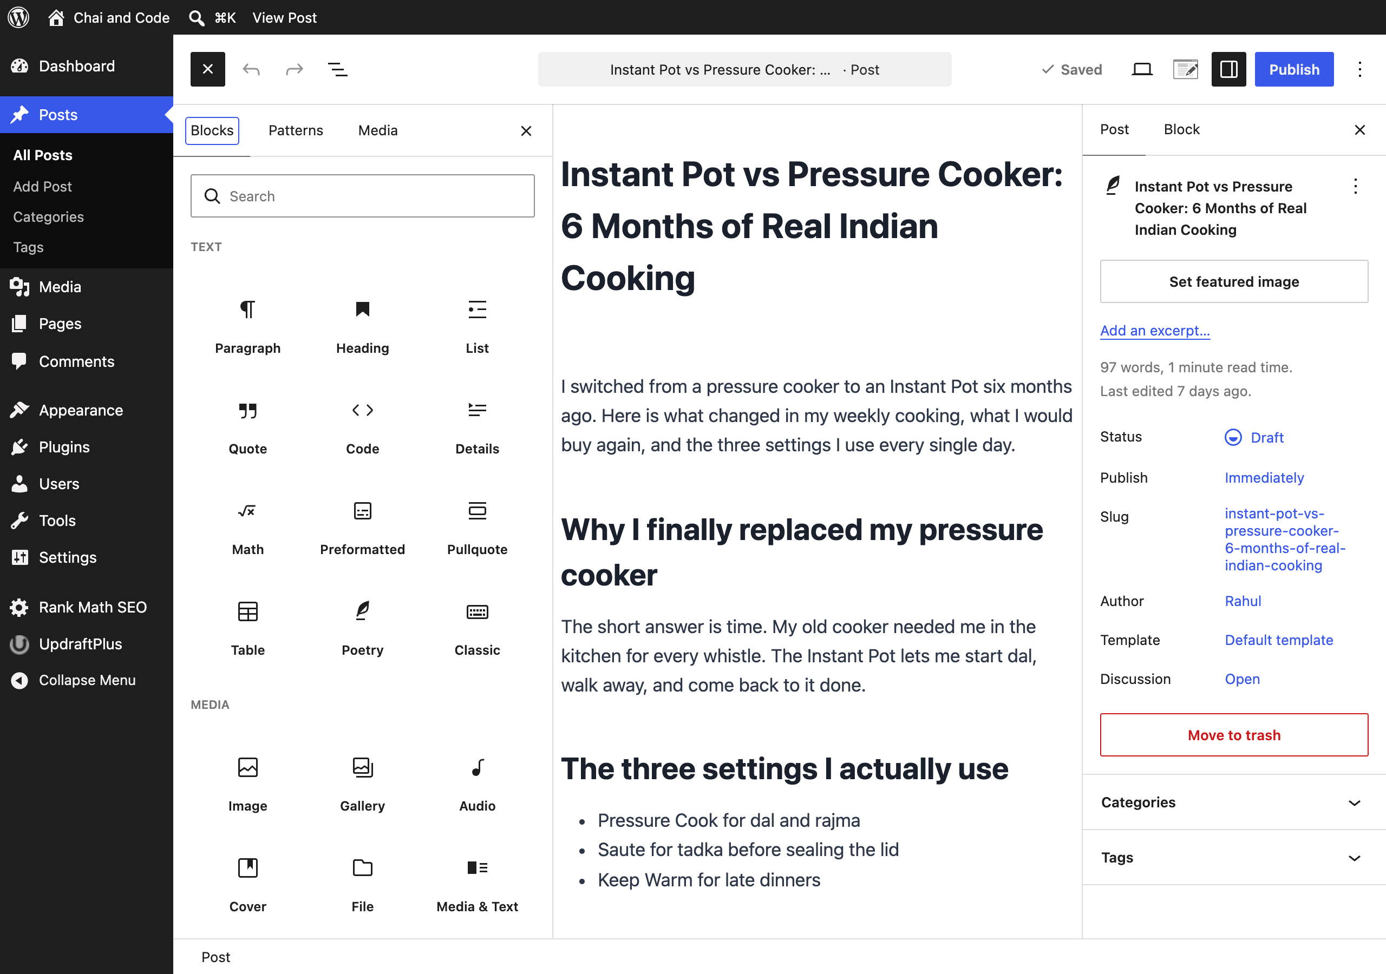
Task: Open the command palette title bar
Action: pos(744,69)
